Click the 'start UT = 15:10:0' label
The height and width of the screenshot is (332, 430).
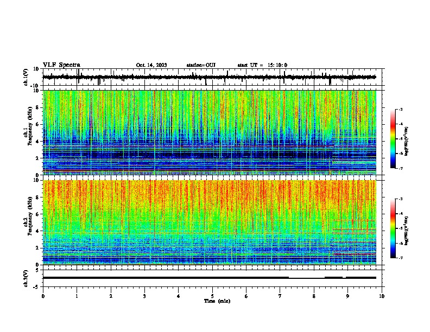(262, 65)
